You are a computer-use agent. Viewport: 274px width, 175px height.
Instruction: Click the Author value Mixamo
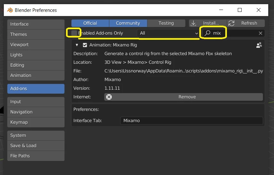[113, 80]
